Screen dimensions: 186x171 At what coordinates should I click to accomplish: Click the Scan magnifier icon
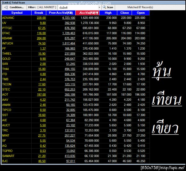point(104,7)
